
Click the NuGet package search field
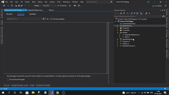[24, 19]
